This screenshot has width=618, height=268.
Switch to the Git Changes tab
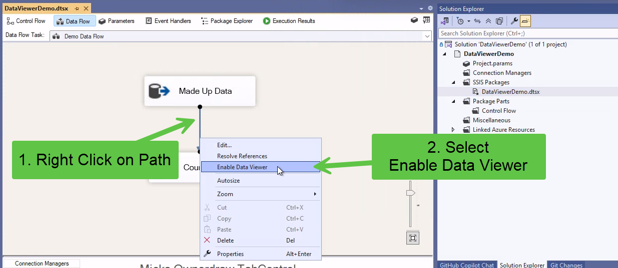click(x=566, y=265)
